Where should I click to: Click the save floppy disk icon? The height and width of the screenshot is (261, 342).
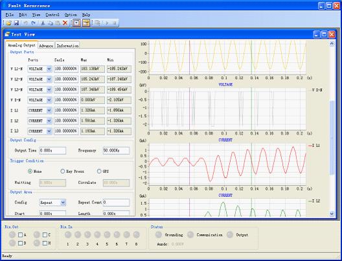click(x=16, y=23)
